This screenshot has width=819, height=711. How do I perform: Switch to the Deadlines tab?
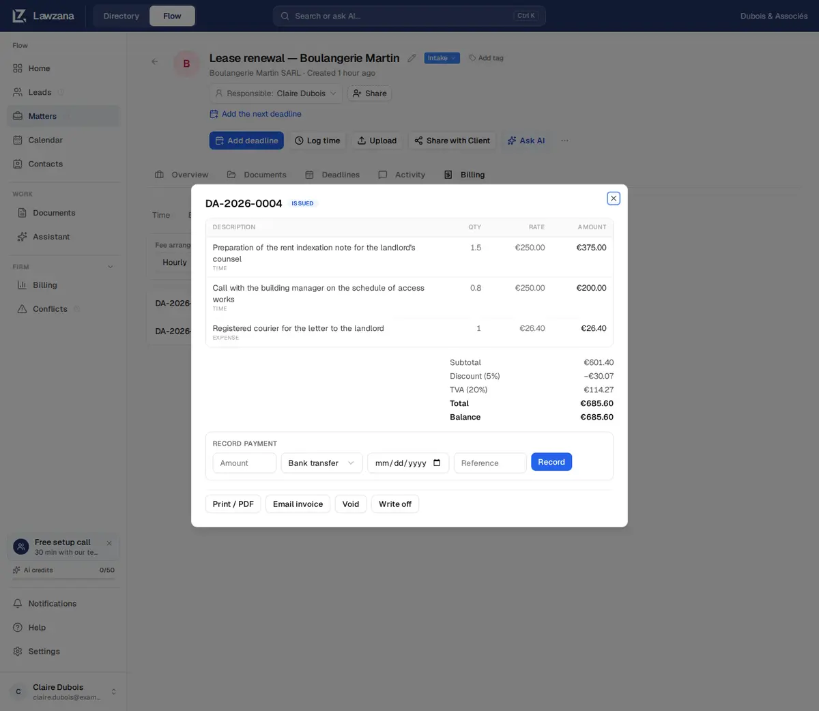pos(332,175)
